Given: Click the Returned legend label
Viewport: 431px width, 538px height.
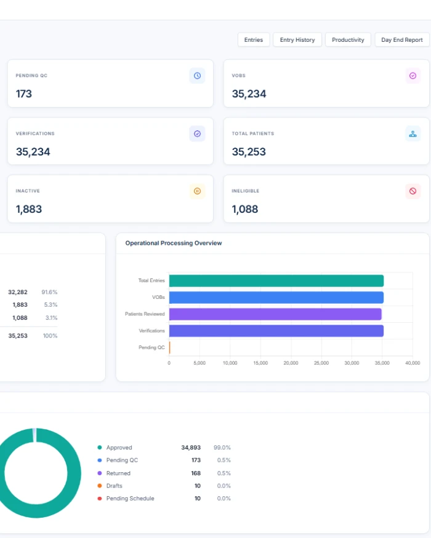Looking at the screenshot, I should coord(118,473).
